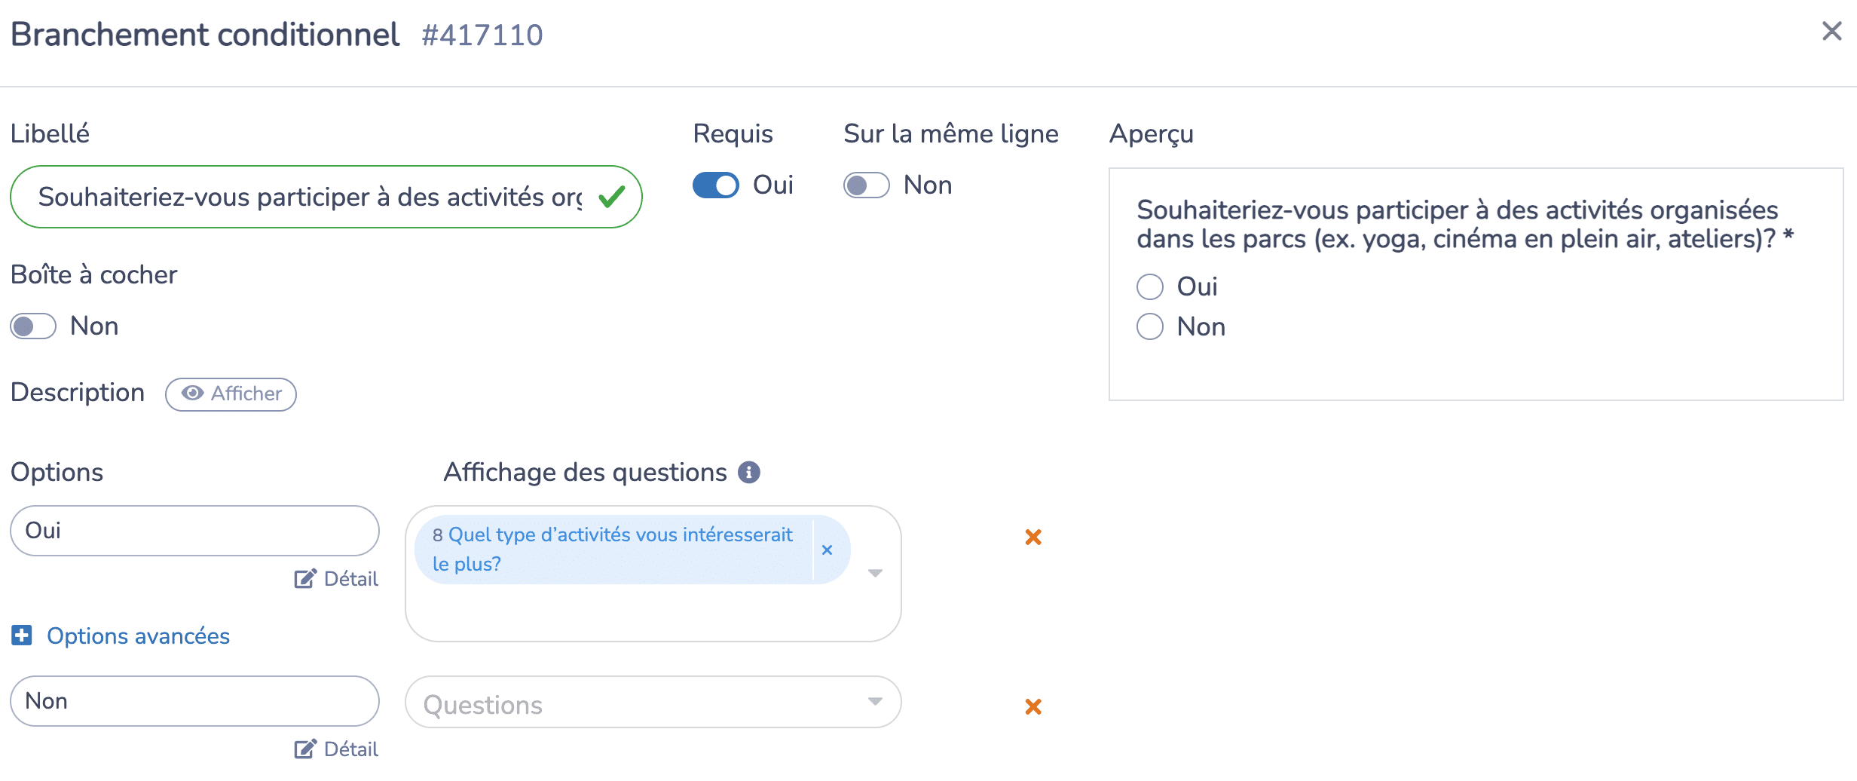Click the Branchement conditionnel title
Screen dimensions: 1857x781
point(205,35)
